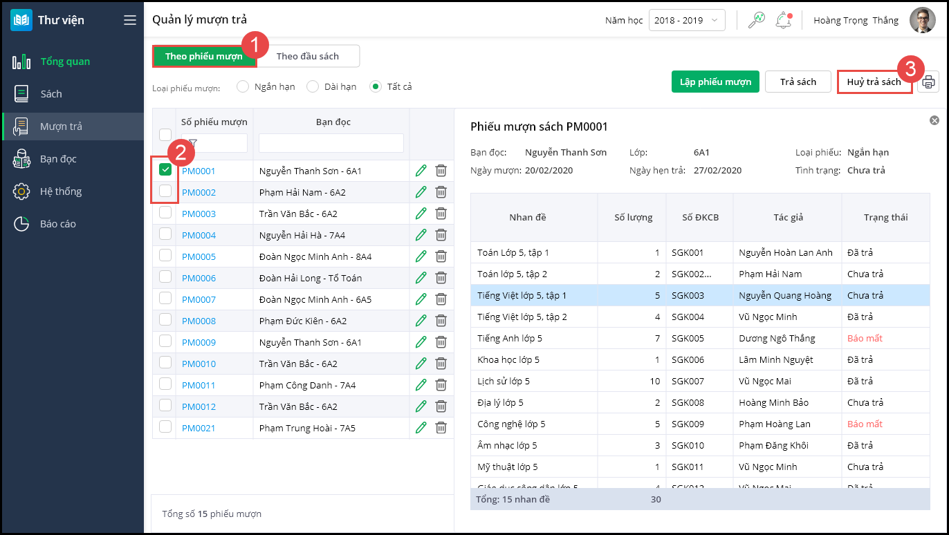Click the Lập phiếu mượn button
This screenshot has height=535, width=949.
[715, 82]
